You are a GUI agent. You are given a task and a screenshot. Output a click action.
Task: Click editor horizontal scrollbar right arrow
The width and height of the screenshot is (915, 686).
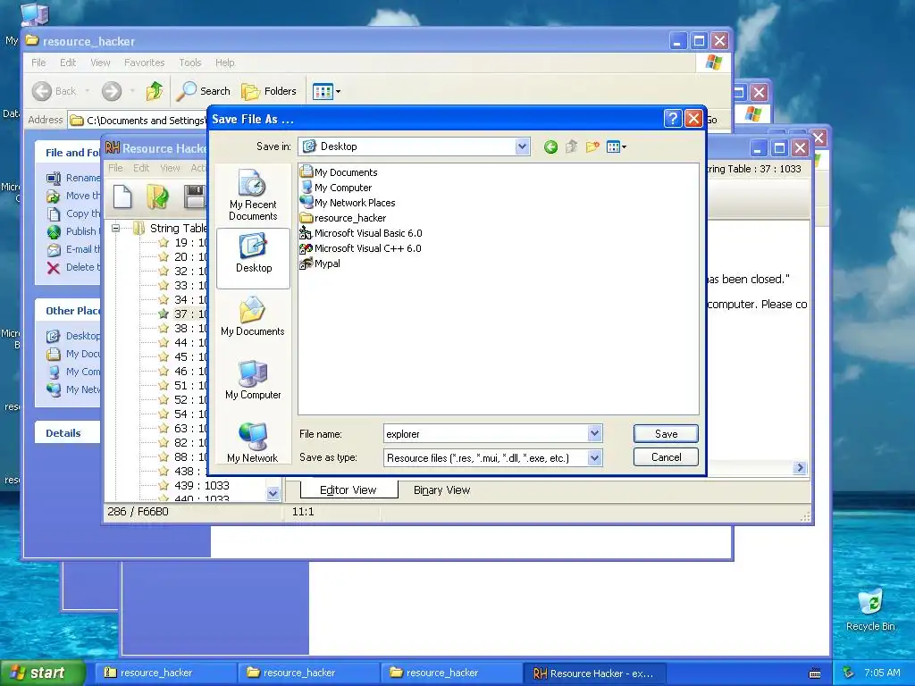pos(800,467)
